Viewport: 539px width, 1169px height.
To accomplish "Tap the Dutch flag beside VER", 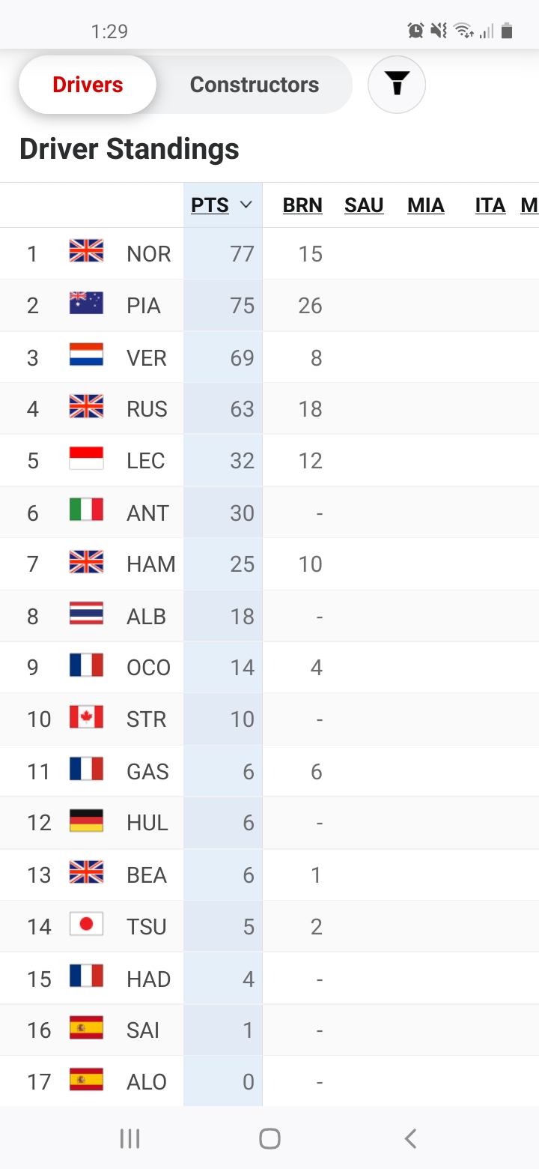I will [x=86, y=354].
